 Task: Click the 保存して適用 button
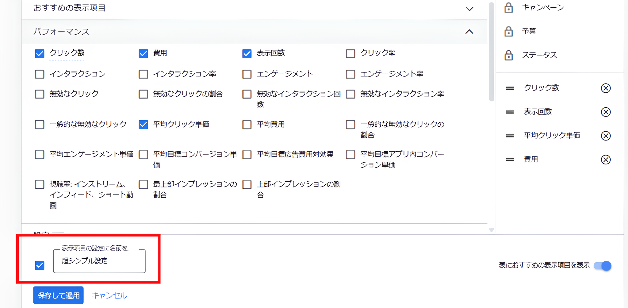pos(58,295)
